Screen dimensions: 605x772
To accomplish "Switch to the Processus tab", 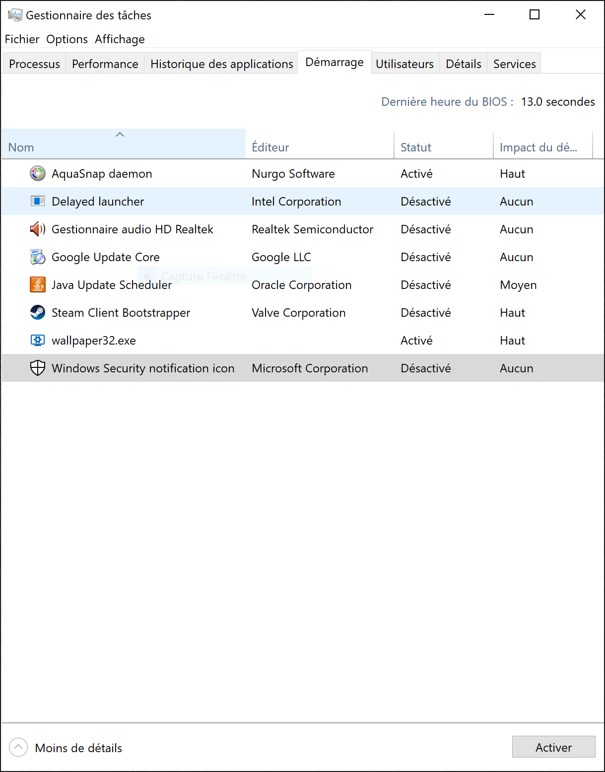I will (x=34, y=64).
